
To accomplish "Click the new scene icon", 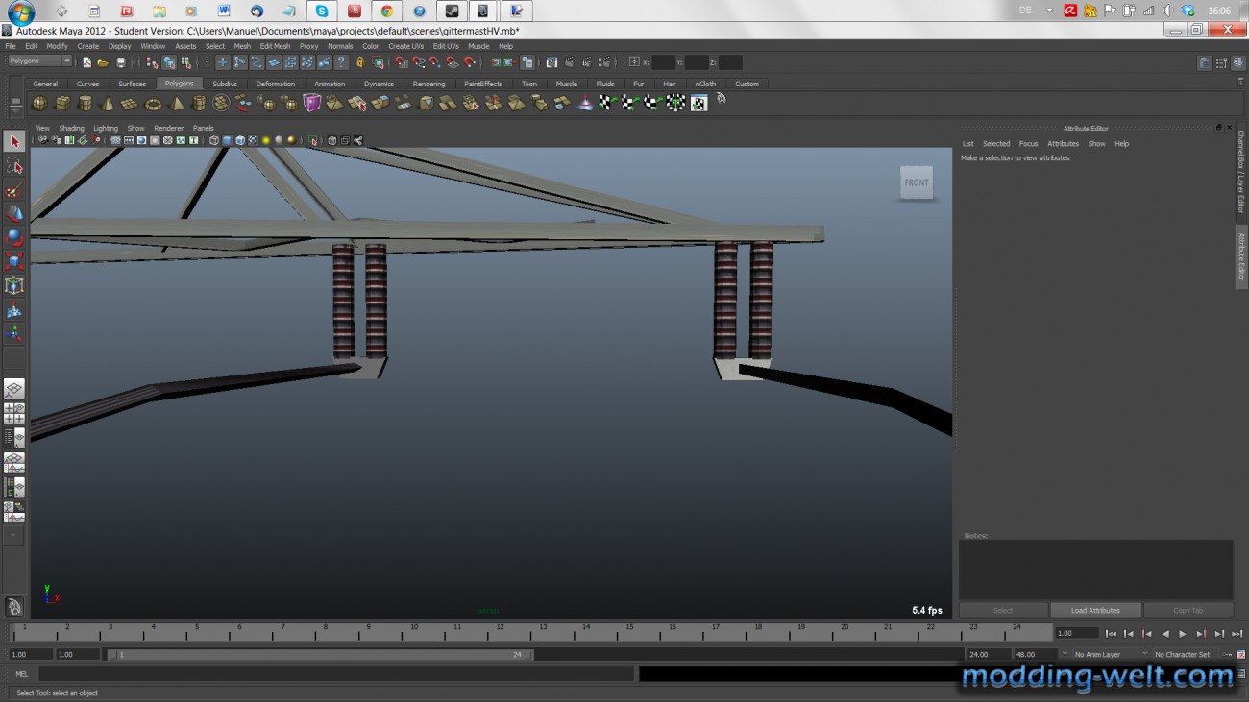I will pos(86,62).
